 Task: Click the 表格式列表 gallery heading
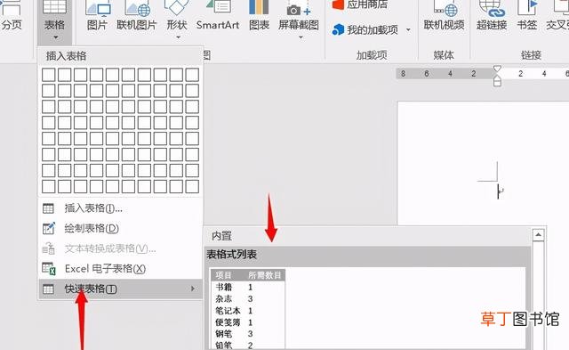232,255
